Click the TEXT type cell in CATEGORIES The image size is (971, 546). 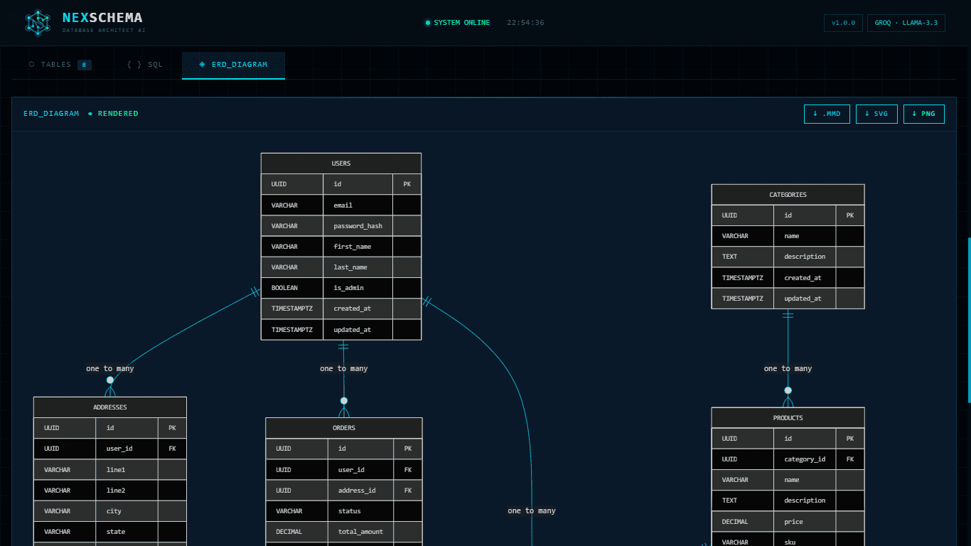pyautogui.click(x=743, y=257)
